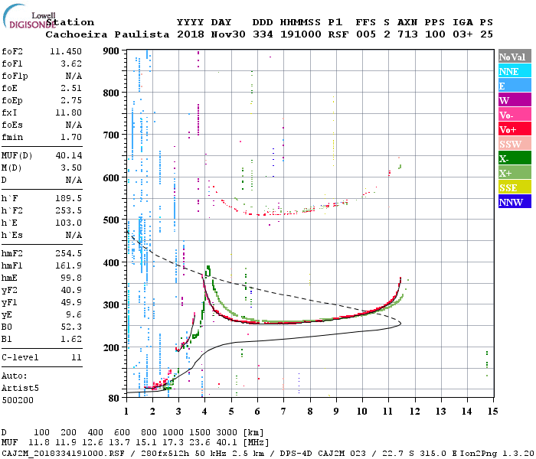Screen dimensions: 536x459
Task: Click the M(D) value 3.50
Action: click(71, 168)
